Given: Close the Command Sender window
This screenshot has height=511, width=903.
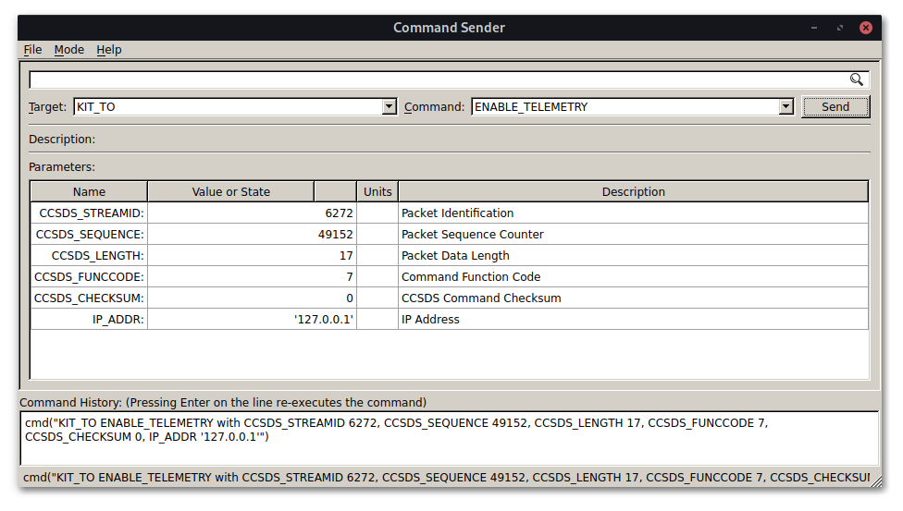Looking at the screenshot, I should 866,28.
